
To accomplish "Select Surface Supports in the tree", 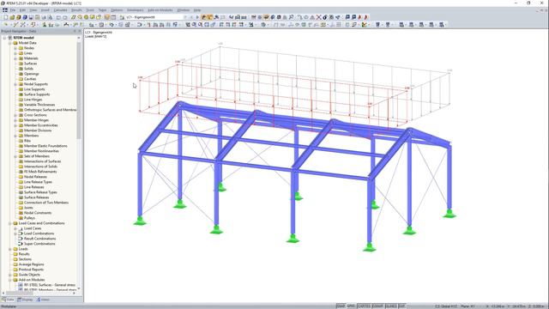I will [37, 94].
